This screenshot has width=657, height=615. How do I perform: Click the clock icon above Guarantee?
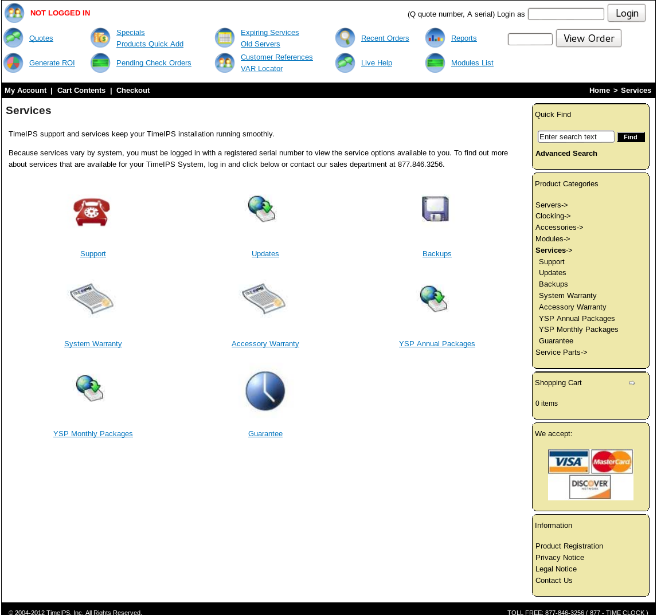click(265, 391)
